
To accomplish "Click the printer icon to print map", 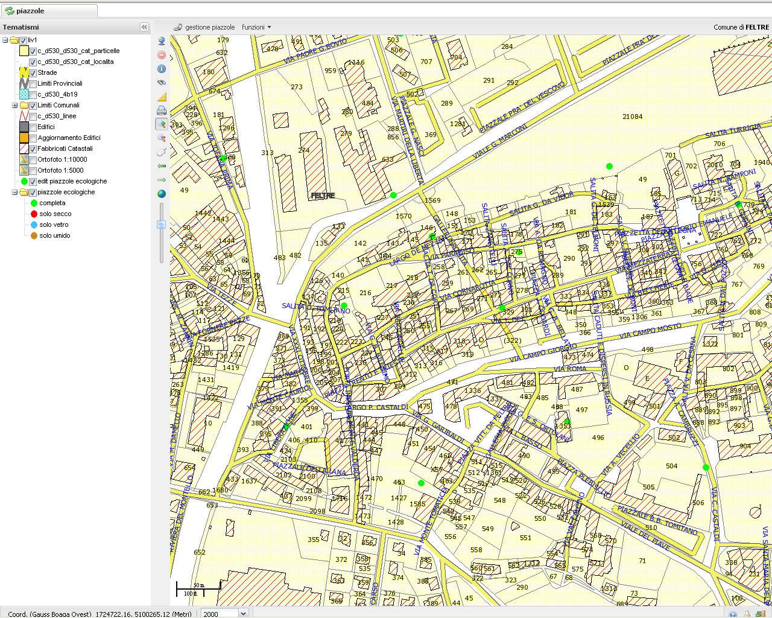I will (x=162, y=110).
